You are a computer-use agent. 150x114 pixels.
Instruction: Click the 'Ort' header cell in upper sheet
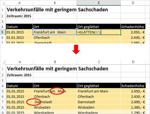pos(55,27)
